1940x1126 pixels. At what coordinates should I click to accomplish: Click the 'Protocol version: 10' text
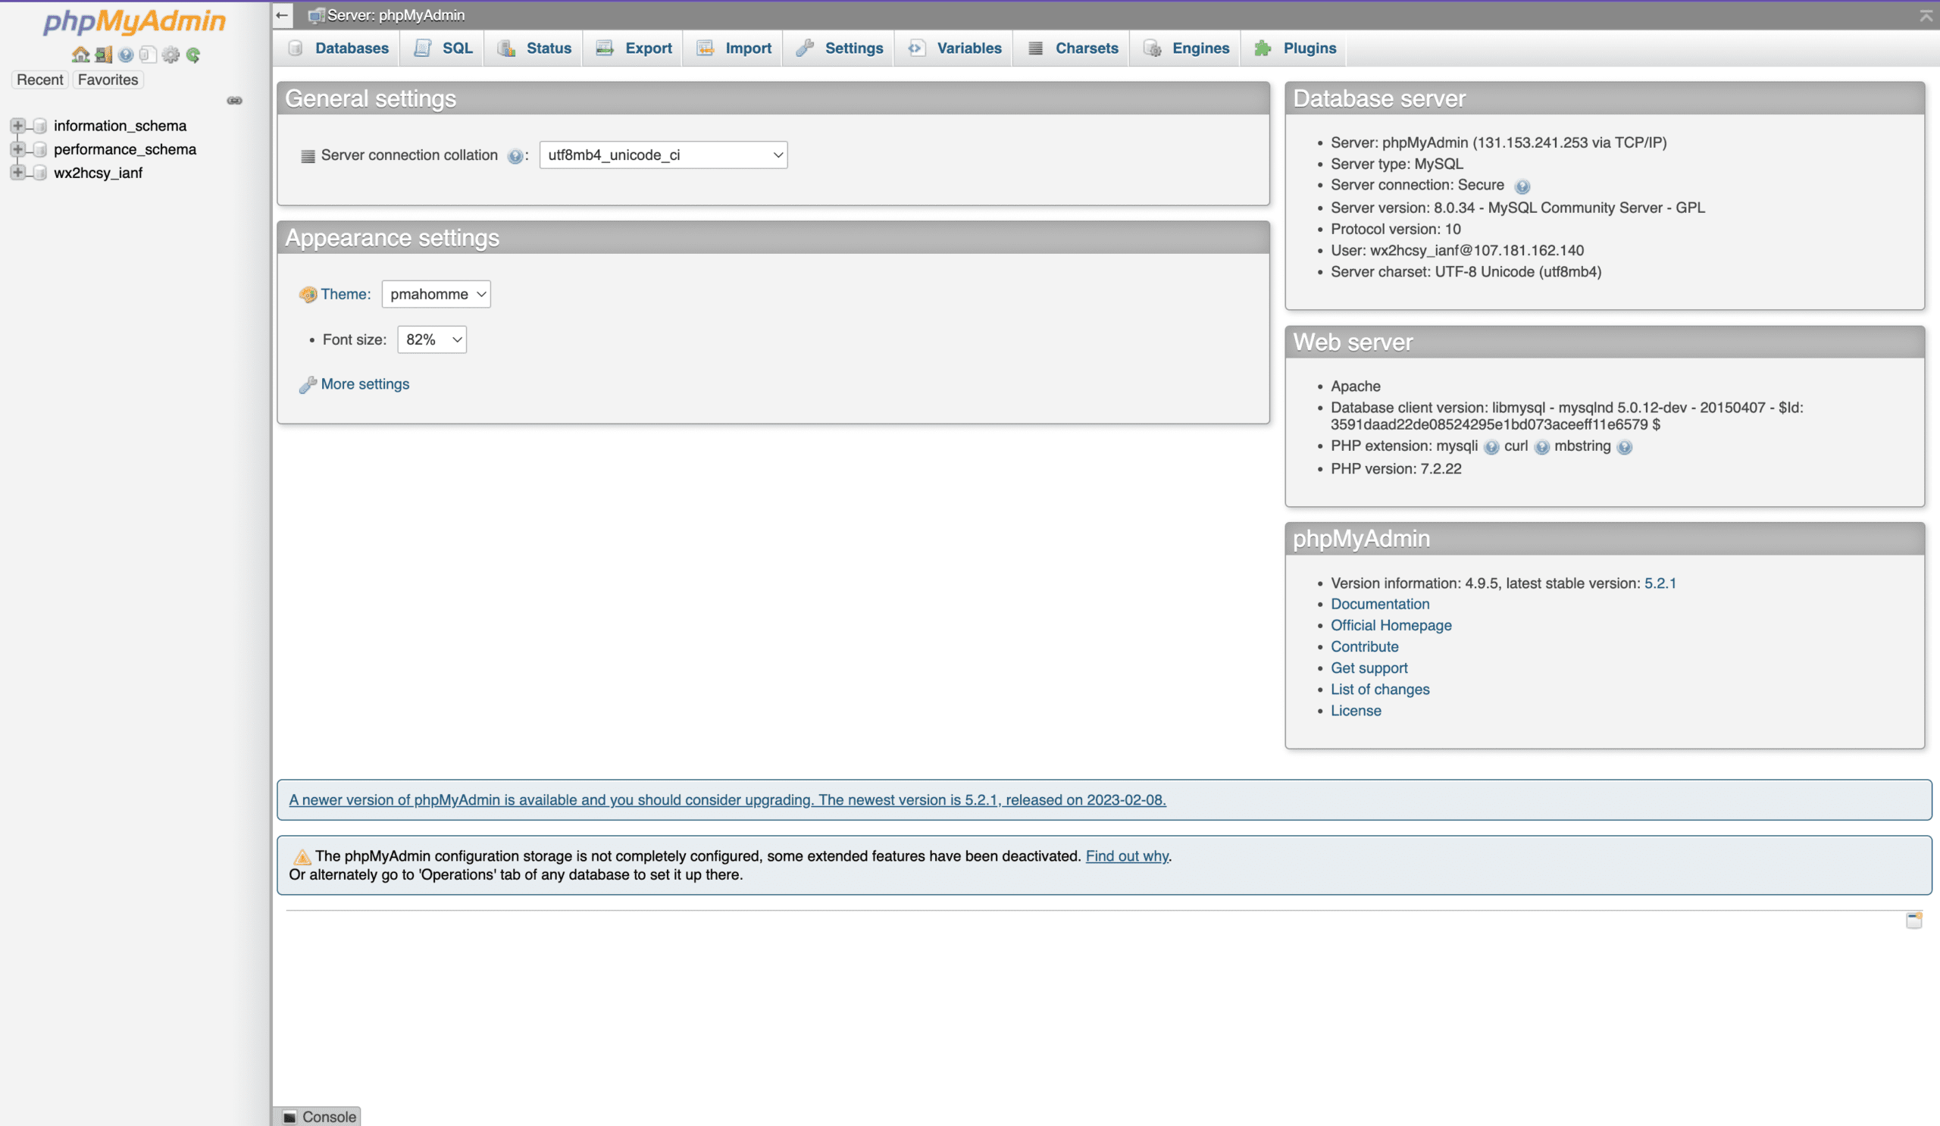pyautogui.click(x=1396, y=230)
